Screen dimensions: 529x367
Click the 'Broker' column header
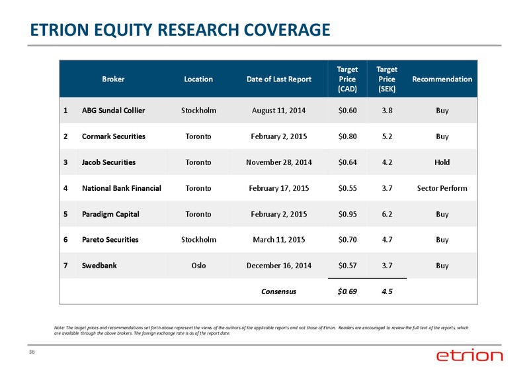113,79
